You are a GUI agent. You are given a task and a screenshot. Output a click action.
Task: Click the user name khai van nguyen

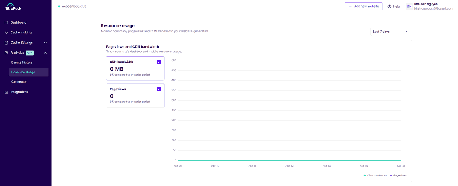pos(426,4)
